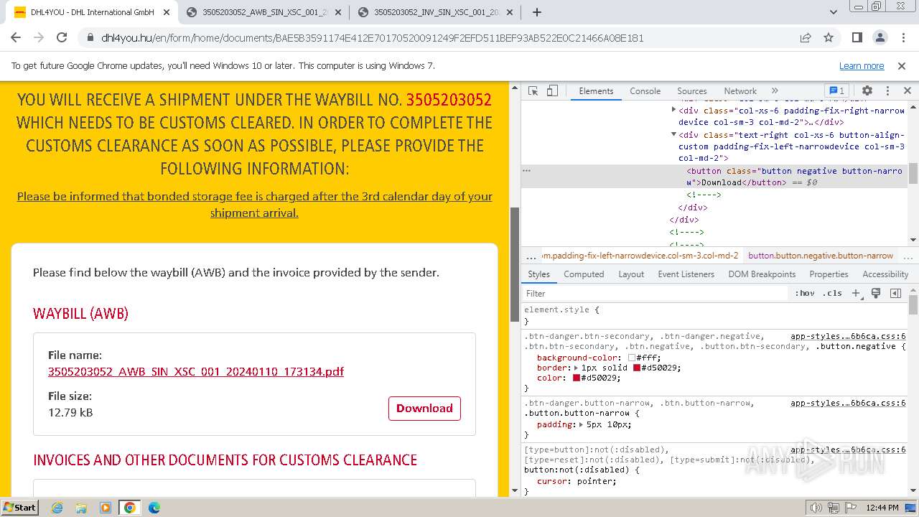Image resolution: width=919 pixels, height=517 pixels.
Task: Open the AWB PDF file name link
Action: pyautogui.click(x=196, y=371)
